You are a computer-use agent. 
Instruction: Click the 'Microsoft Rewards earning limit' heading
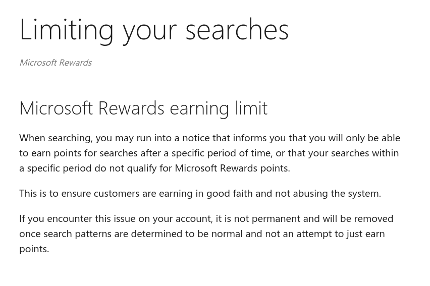coord(143,108)
